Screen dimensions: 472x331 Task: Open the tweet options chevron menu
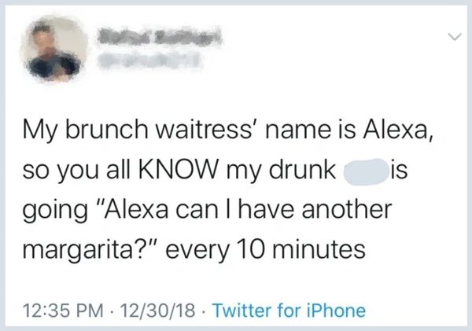click(452, 36)
